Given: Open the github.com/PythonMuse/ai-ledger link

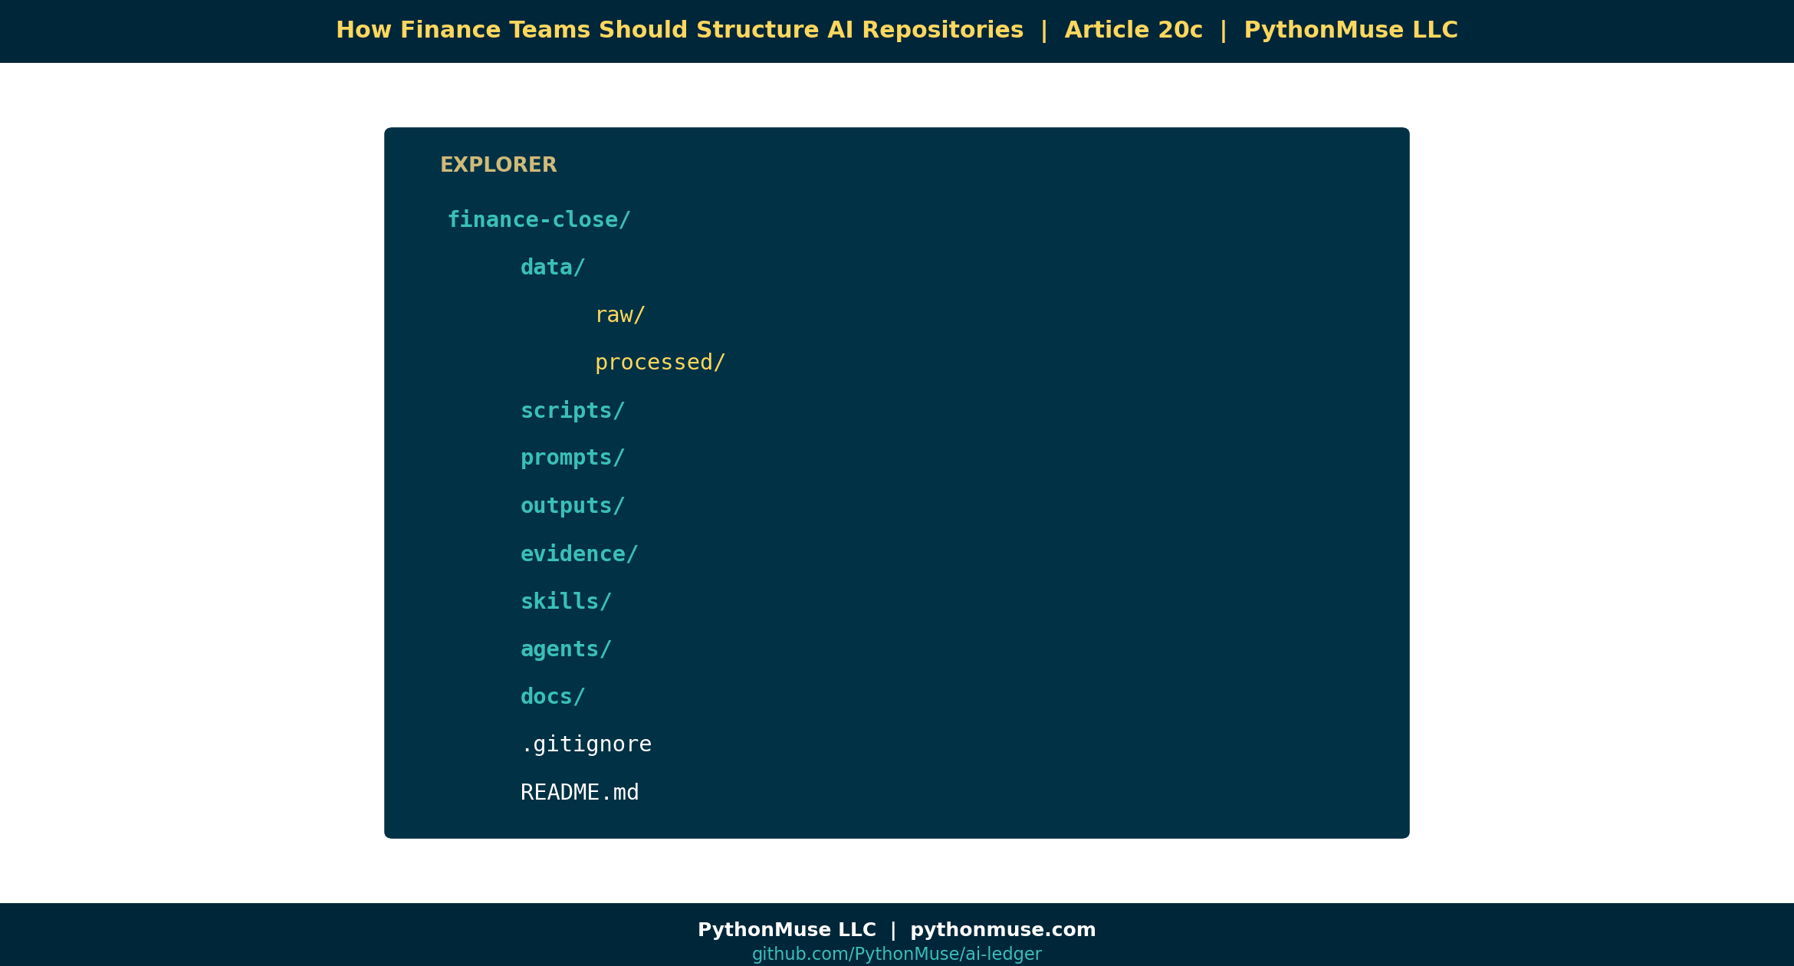Looking at the screenshot, I should click(x=897, y=954).
